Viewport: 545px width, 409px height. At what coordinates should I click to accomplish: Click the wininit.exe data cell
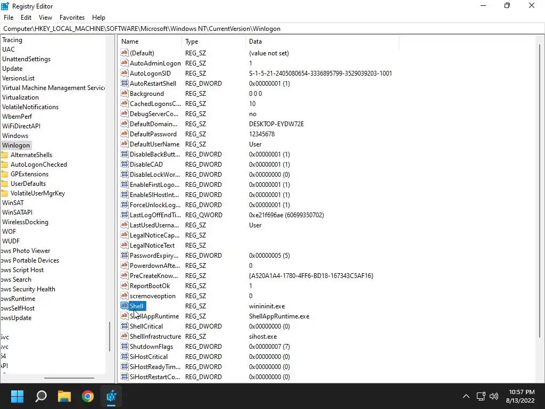(267, 306)
